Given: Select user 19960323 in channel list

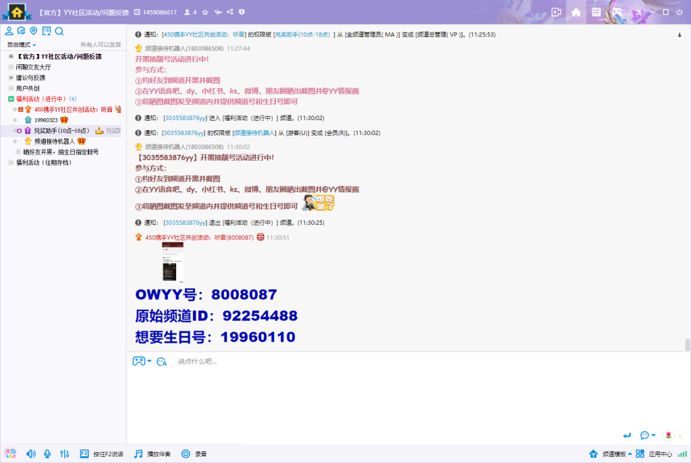Looking at the screenshot, I should (x=46, y=120).
